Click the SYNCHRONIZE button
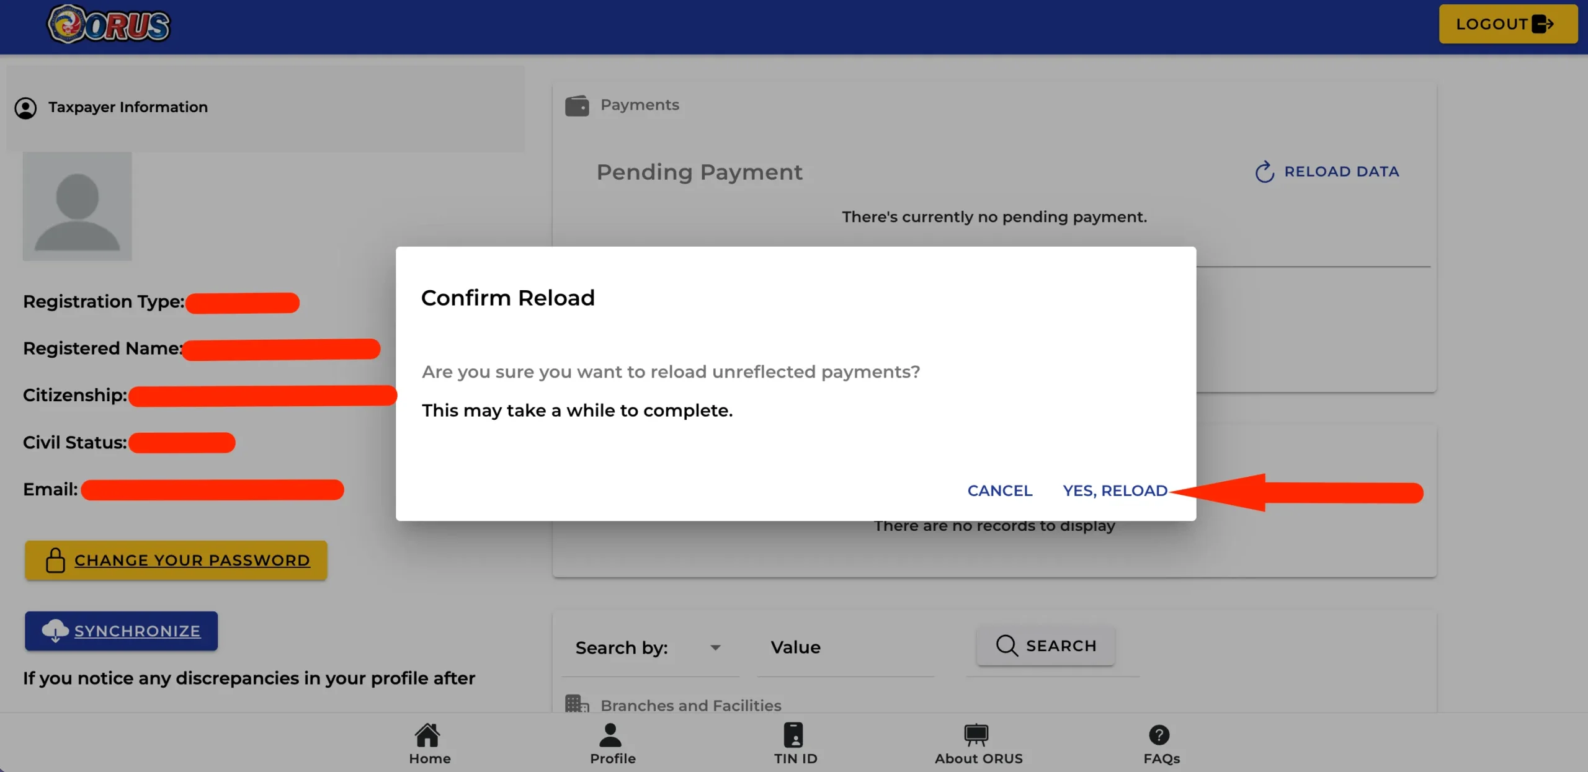 pyautogui.click(x=122, y=631)
